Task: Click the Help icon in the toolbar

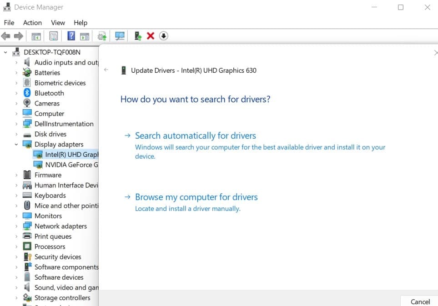Action: [71, 35]
